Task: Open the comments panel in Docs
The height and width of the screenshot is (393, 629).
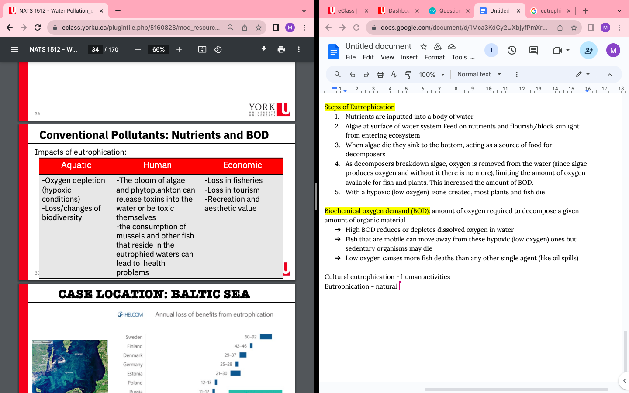Action: coord(533,51)
